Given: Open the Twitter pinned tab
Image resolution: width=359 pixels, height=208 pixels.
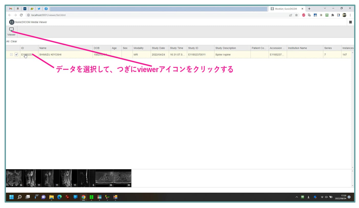Looking at the screenshot, I should (x=39, y=9).
